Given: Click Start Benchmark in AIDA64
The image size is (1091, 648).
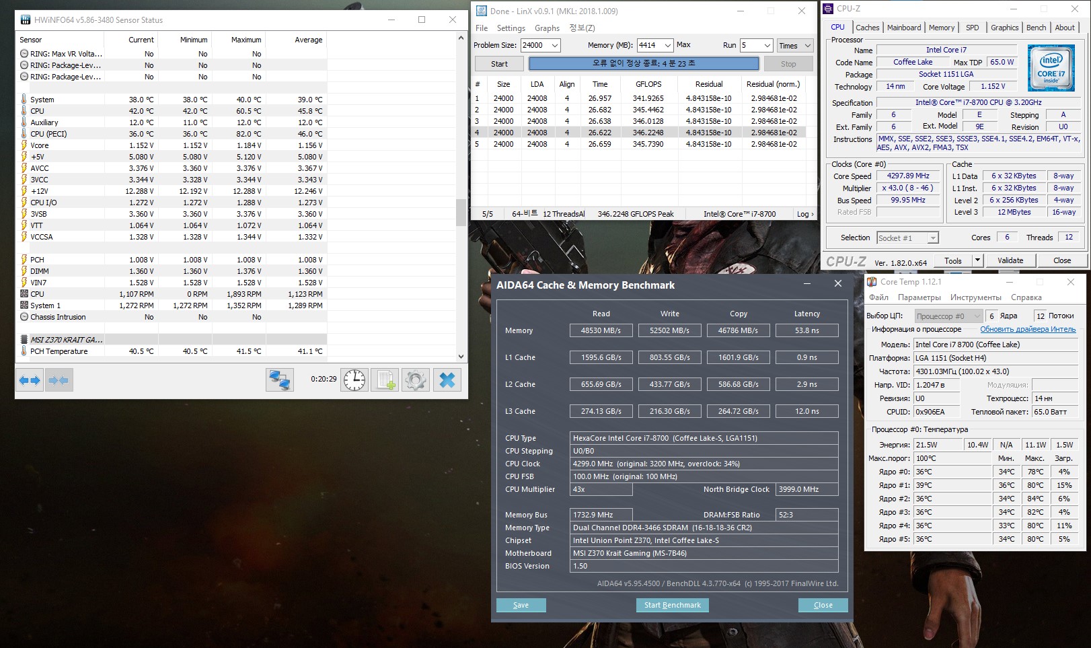Looking at the screenshot, I should pos(673,605).
